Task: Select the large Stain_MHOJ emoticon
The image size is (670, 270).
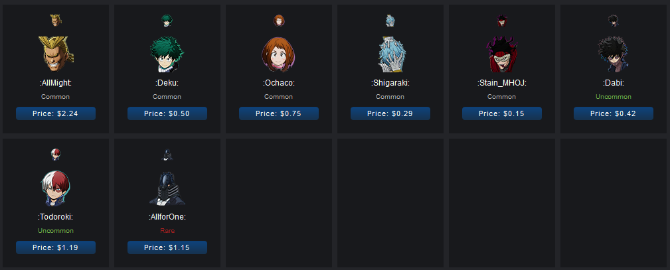Action: click(502, 54)
